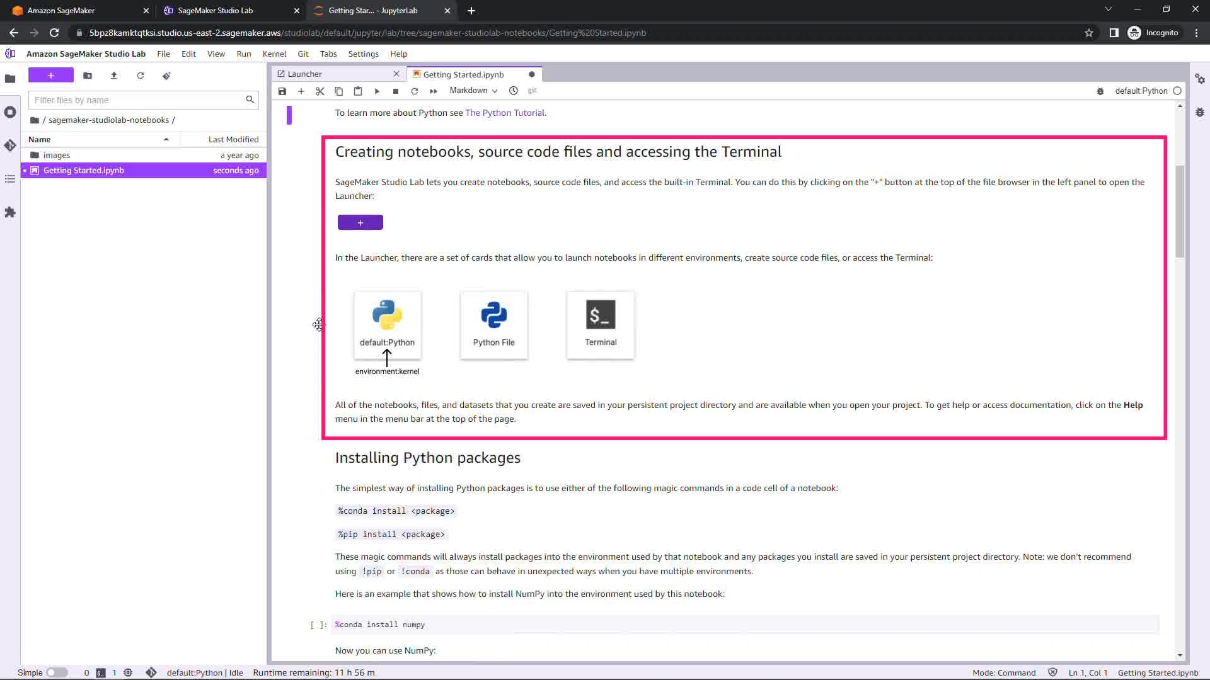Save the notebook using the toolbar disk icon
This screenshot has height=680, width=1210.
[x=282, y=91]
